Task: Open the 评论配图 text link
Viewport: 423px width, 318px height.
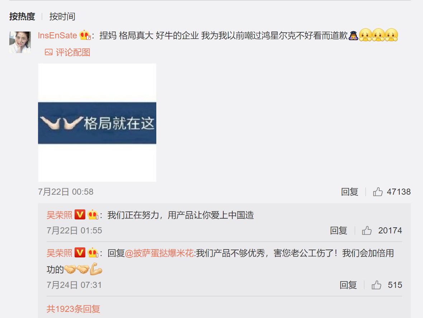Action: coord(73,52)
